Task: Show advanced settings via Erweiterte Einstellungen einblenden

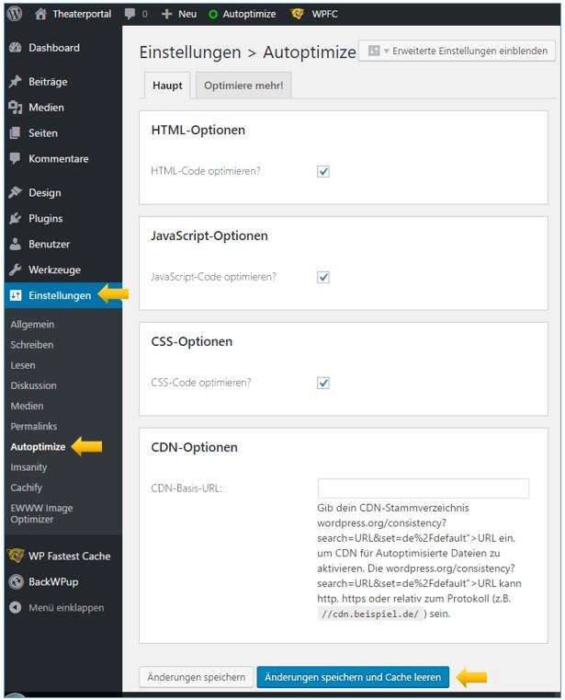Action: point(458,52)
